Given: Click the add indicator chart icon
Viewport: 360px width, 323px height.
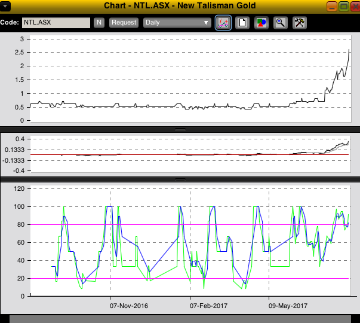Looking at the screenshot, I should click(223, 23).
